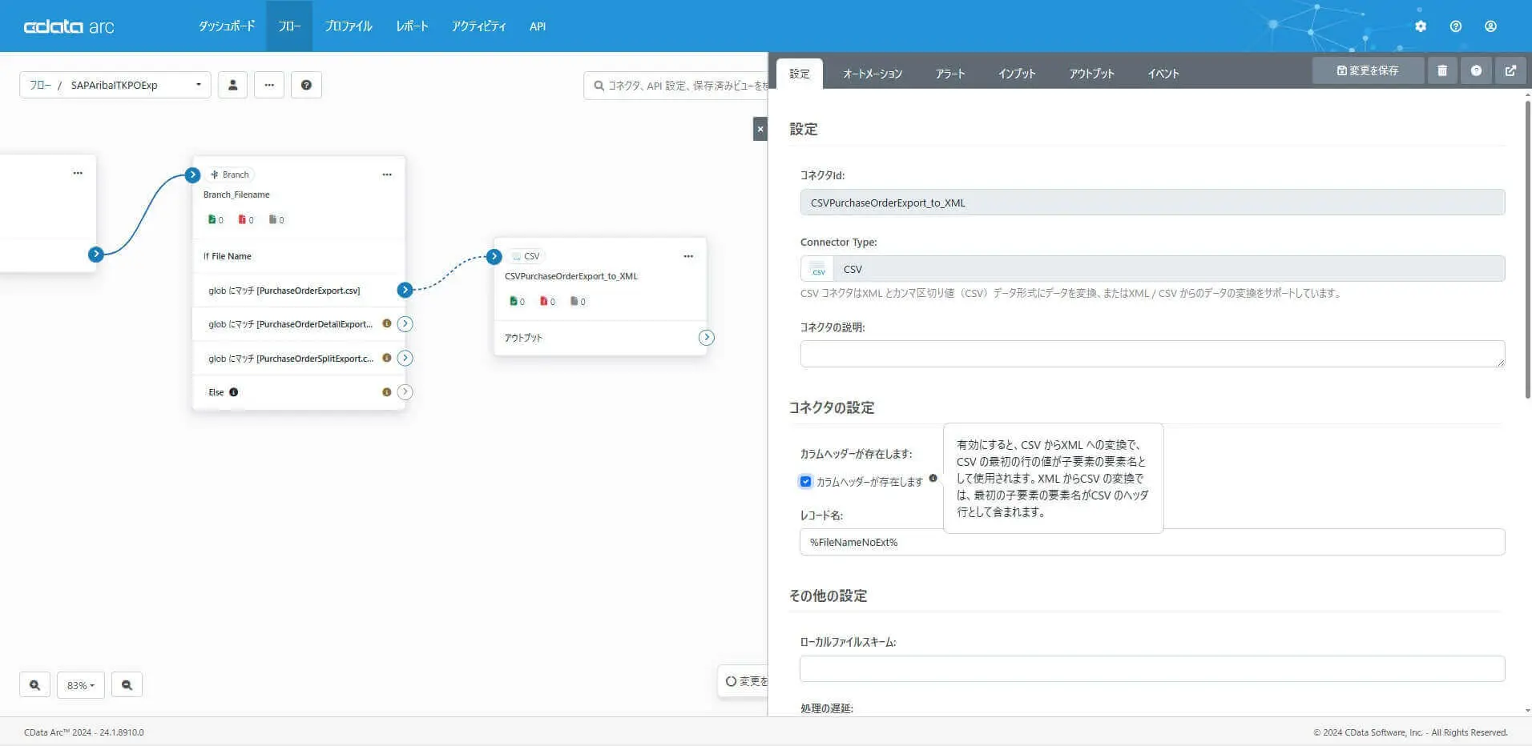Open the アクティビティ menu
Image resolution: width=1532 pixels, height=746 pixels.
(479, 26)
